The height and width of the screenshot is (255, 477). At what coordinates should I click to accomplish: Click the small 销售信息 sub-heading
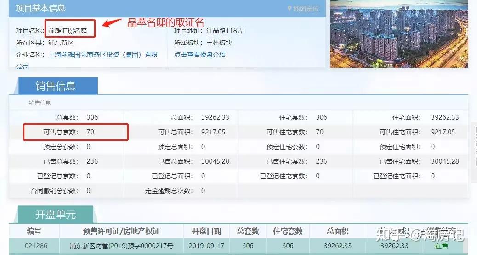point(40,103)
